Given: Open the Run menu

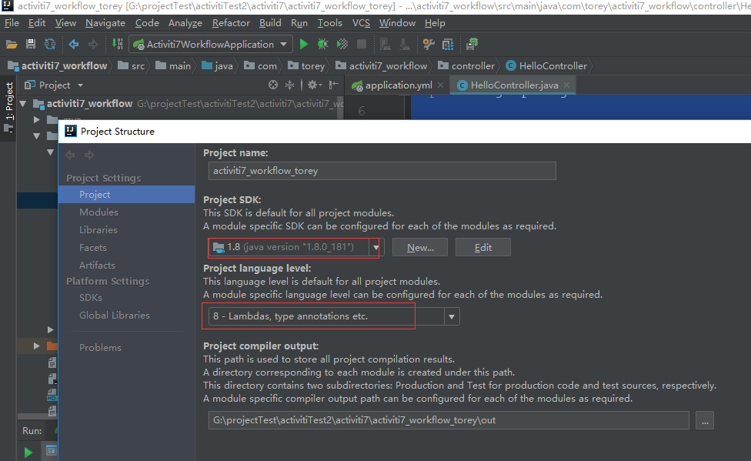Looking at the screenshot, I should coord(299,23).
